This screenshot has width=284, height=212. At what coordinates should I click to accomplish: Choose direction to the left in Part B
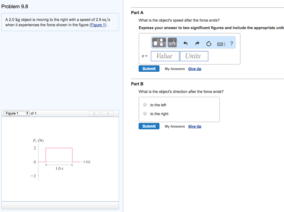pyautogui.click(x=145, y=105)
